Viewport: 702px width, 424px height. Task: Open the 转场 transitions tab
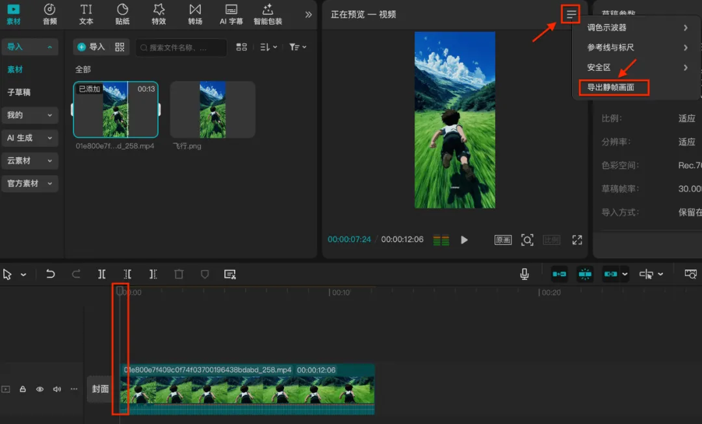pos(195,14)
